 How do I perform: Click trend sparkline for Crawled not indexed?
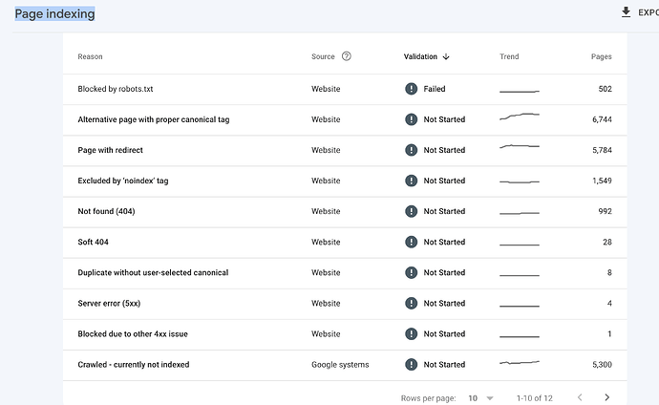click(x=520, y=364)
